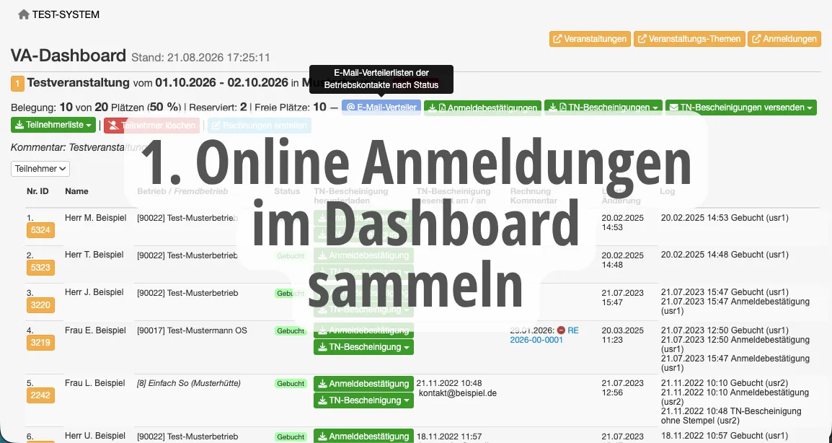Expand TN-Bescheinigung dropdown for Frau L. Beispiel

363,400
